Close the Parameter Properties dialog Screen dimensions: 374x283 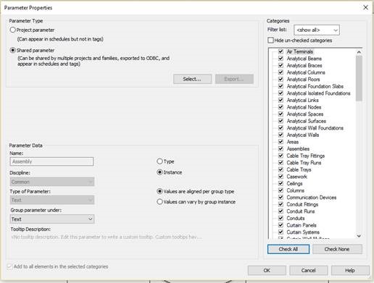coord(366,7)
